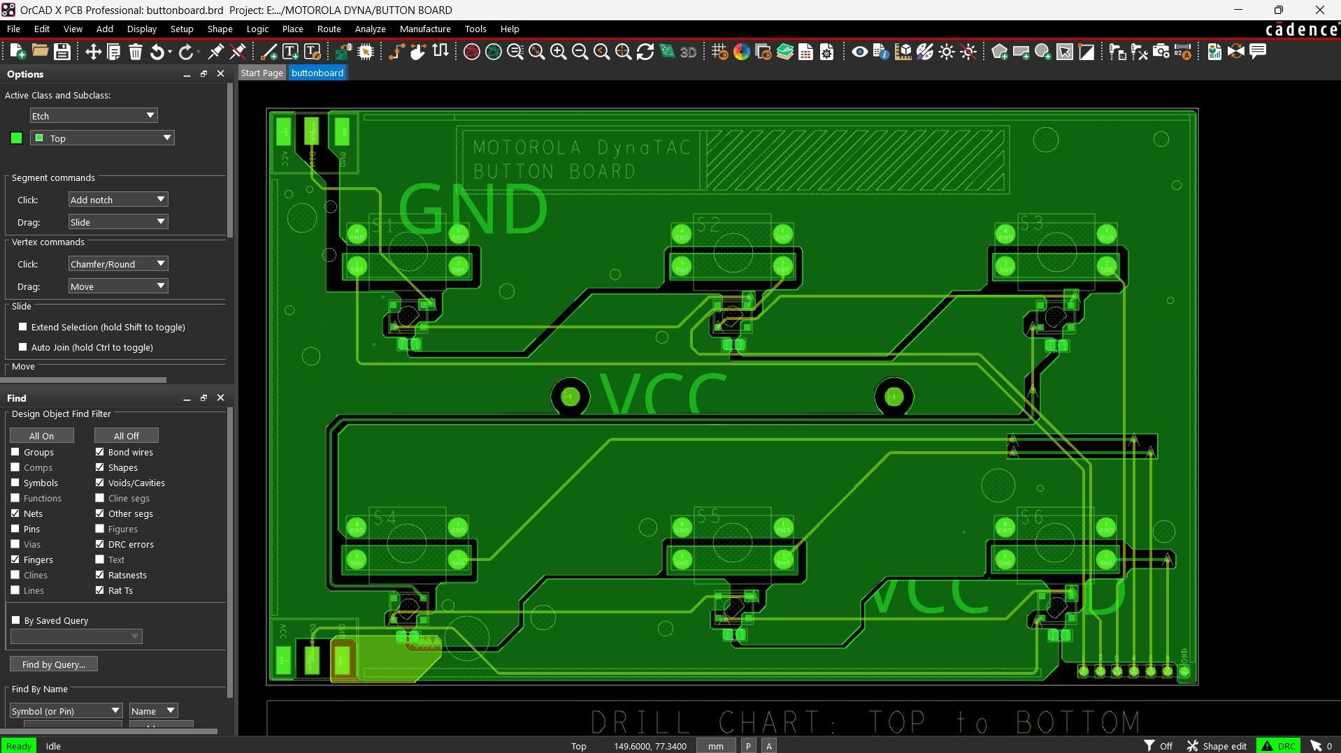This screenshot has height=753, width=1341.
Task: Click the Delete trash can icon
Action: (136, 52)
